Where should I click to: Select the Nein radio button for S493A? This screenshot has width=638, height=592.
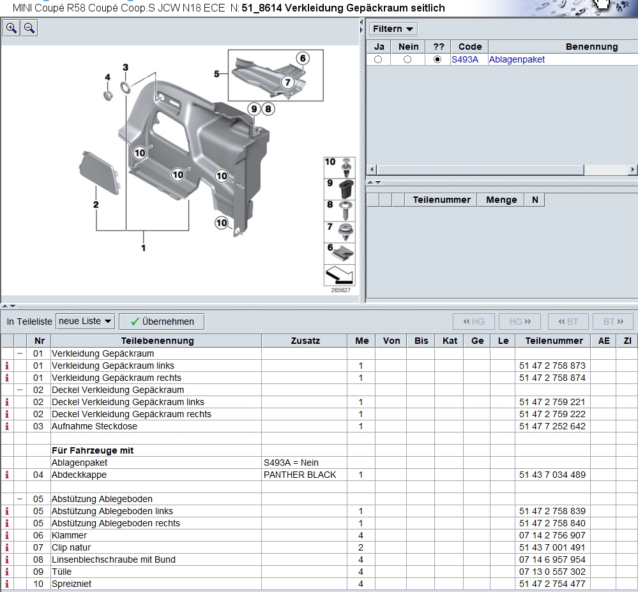click(x=407, y=59)
